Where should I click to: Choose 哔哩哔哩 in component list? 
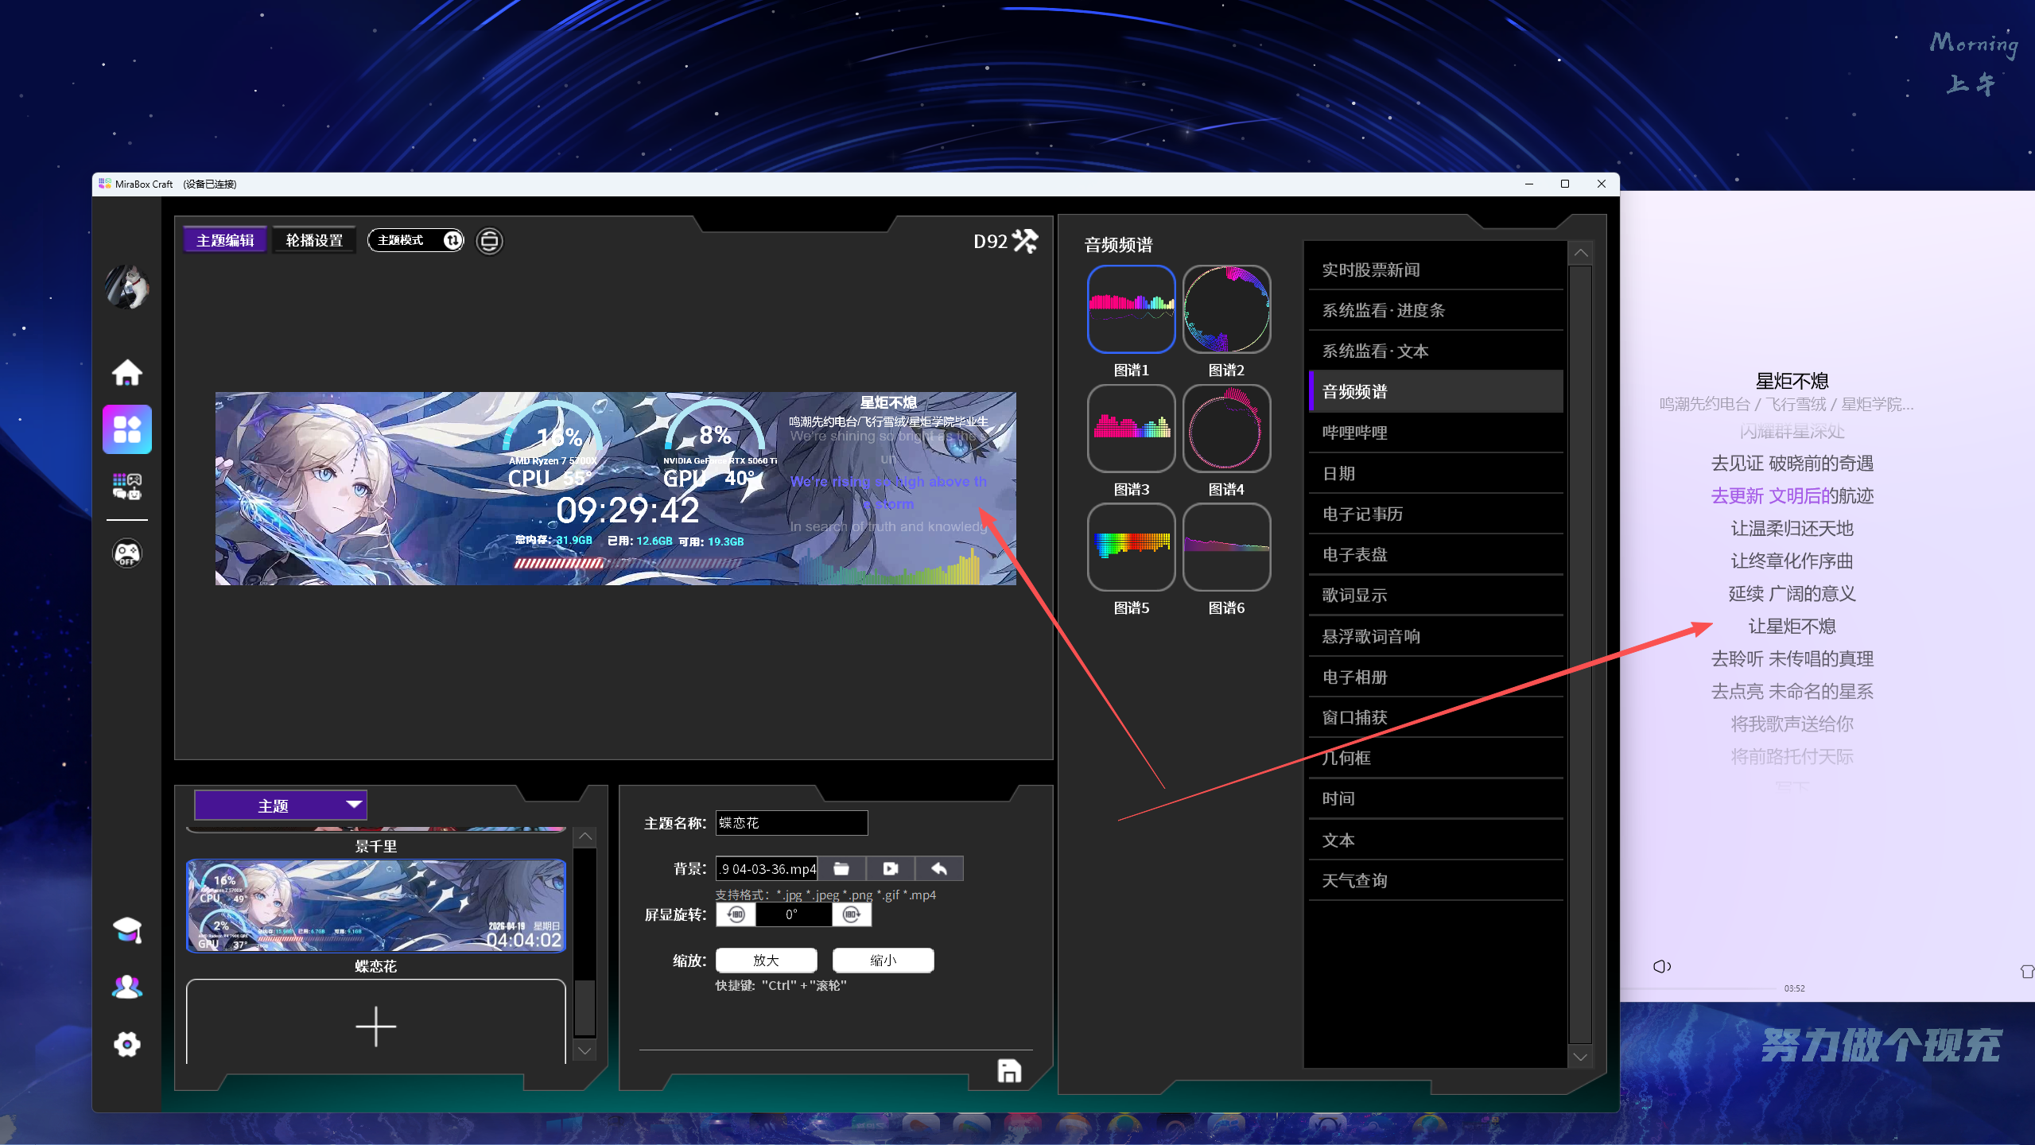[1435, 433]
